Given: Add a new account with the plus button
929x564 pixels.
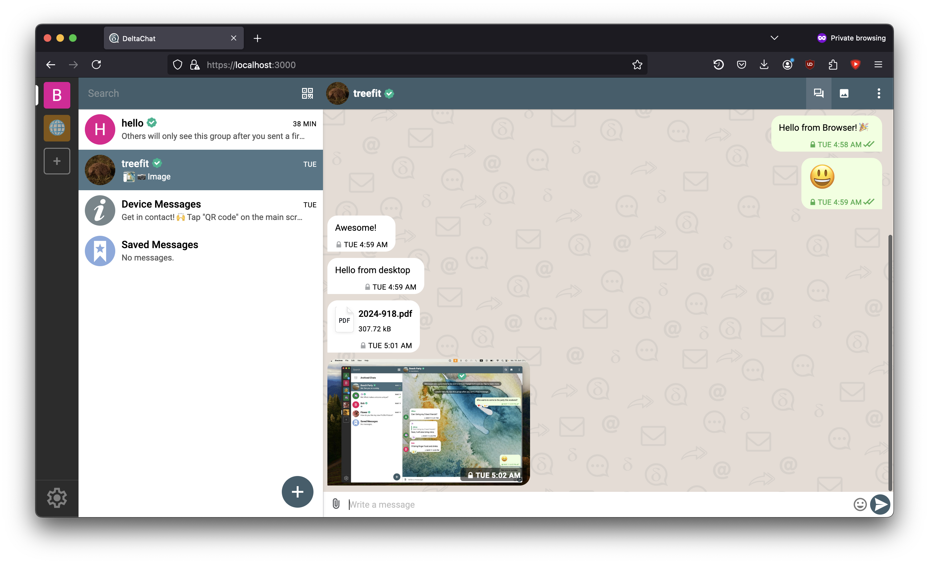Looking at the screenshot, I should [x=57, y=161].
